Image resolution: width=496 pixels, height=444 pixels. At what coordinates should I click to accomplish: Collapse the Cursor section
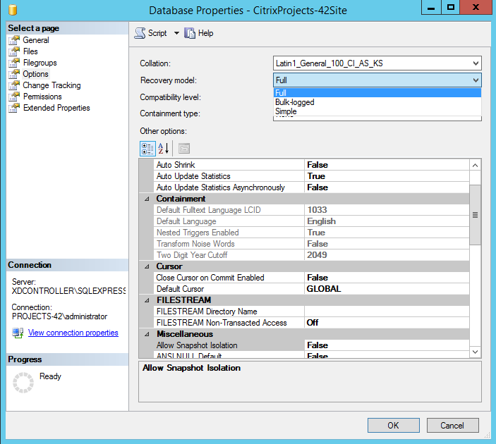click(x=147, y=266)
